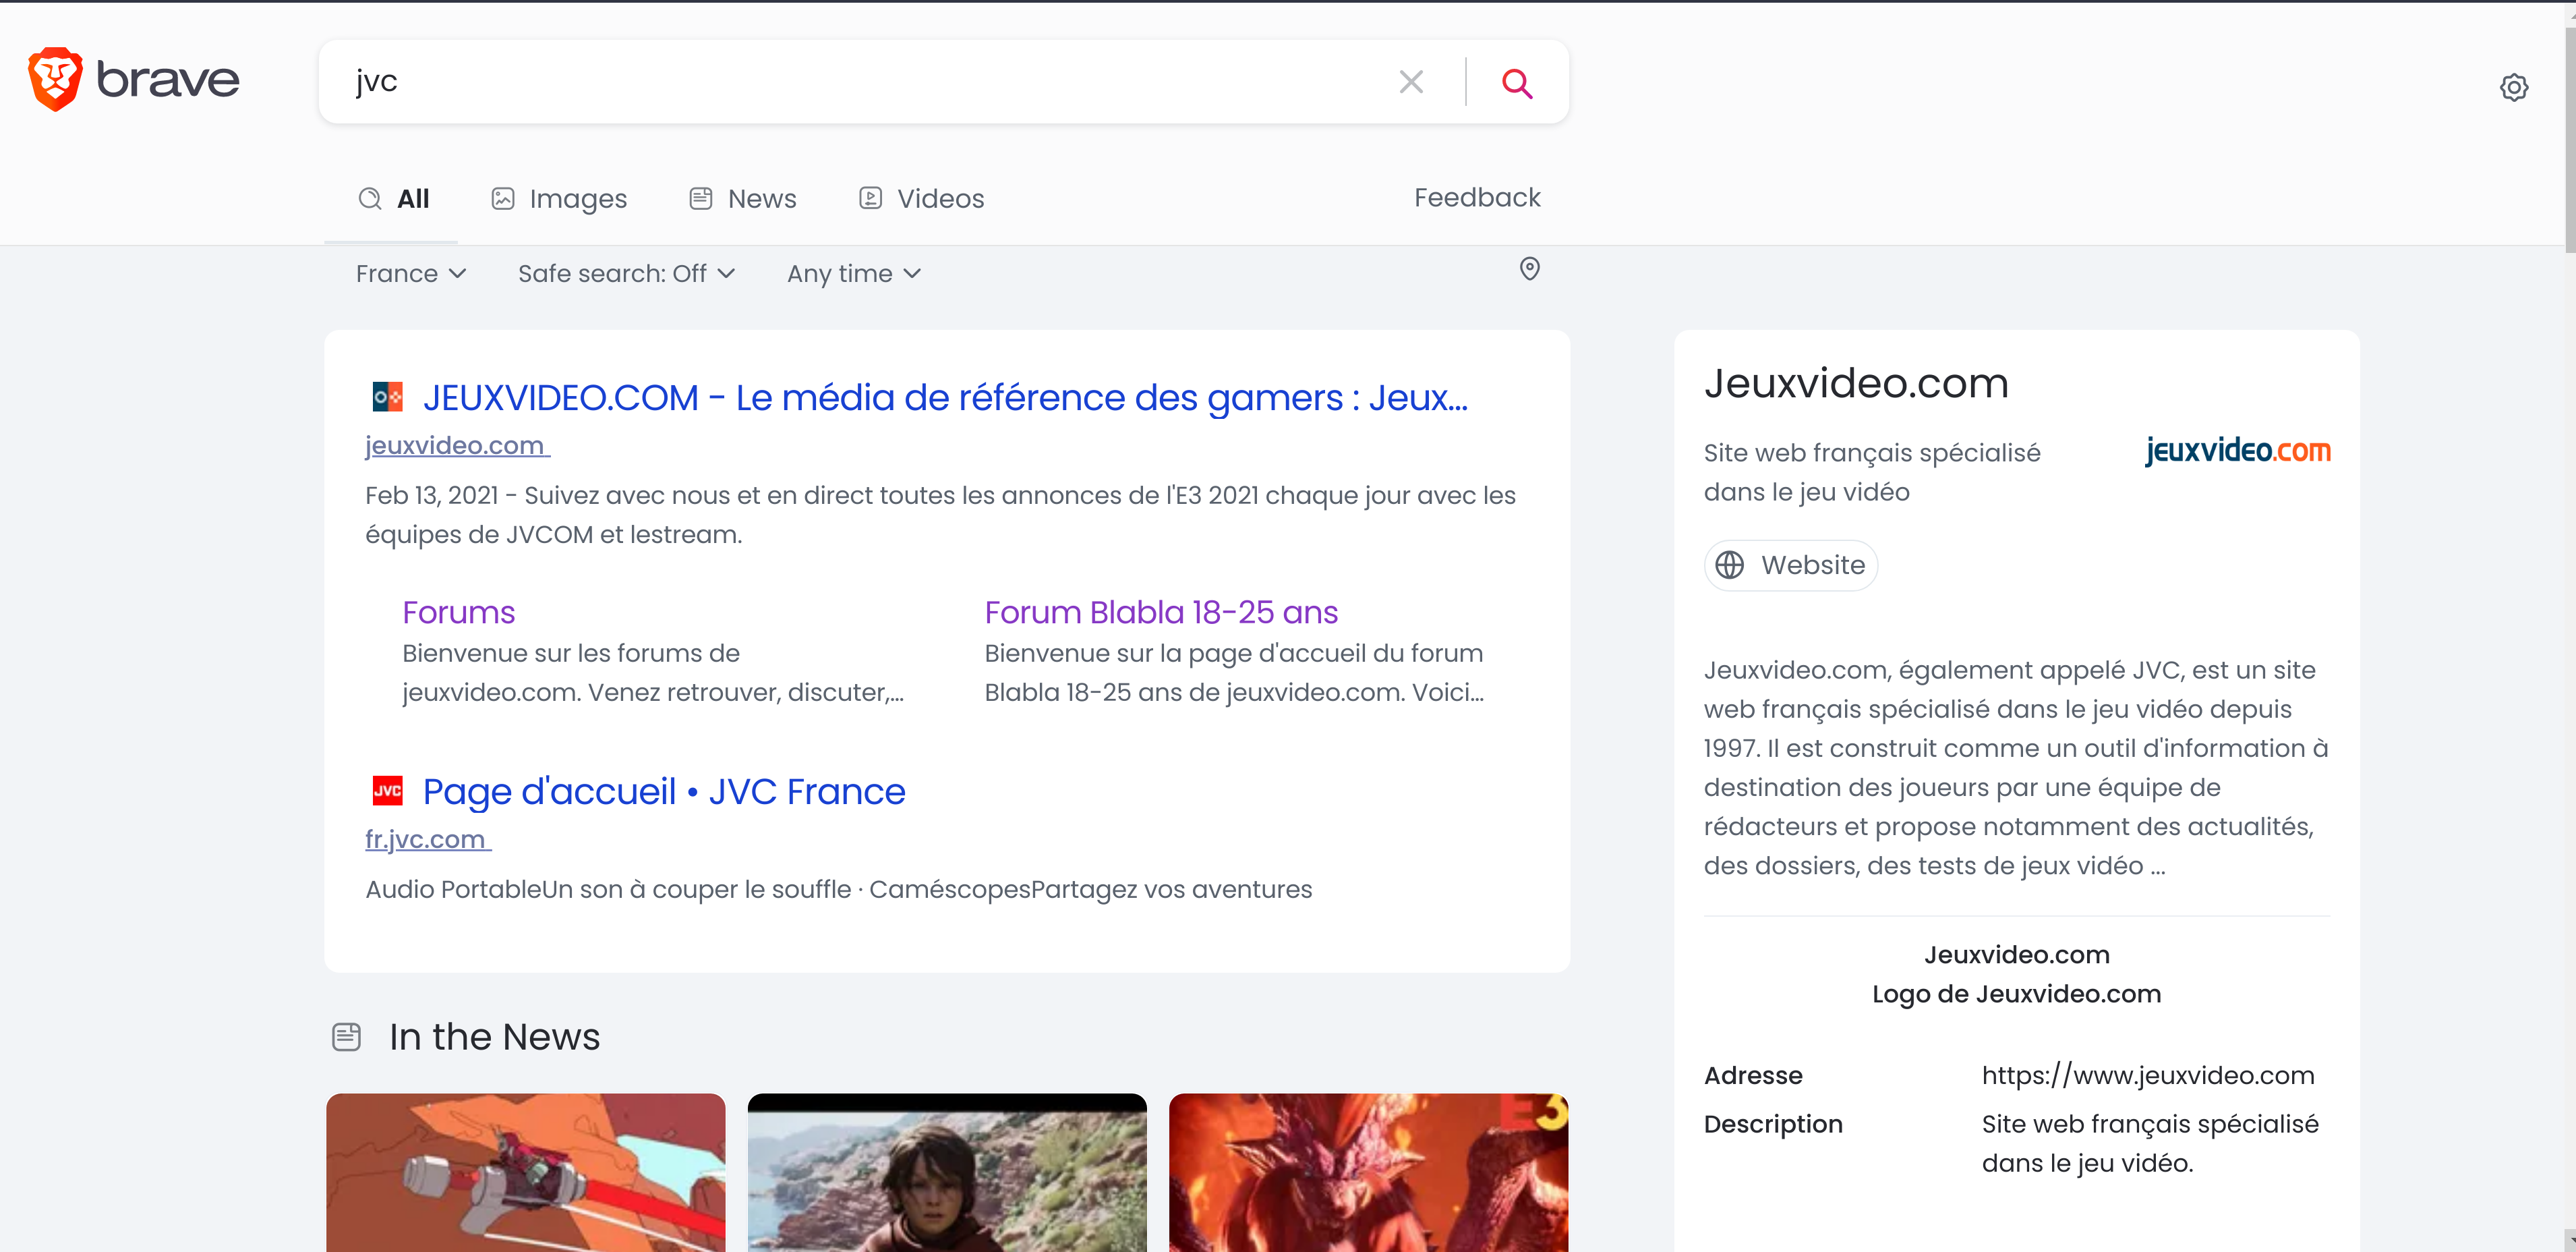Screen dimensions: 2576x1252
Task: Clear the search box with X icon
Action: click(x=1410, y=82)
